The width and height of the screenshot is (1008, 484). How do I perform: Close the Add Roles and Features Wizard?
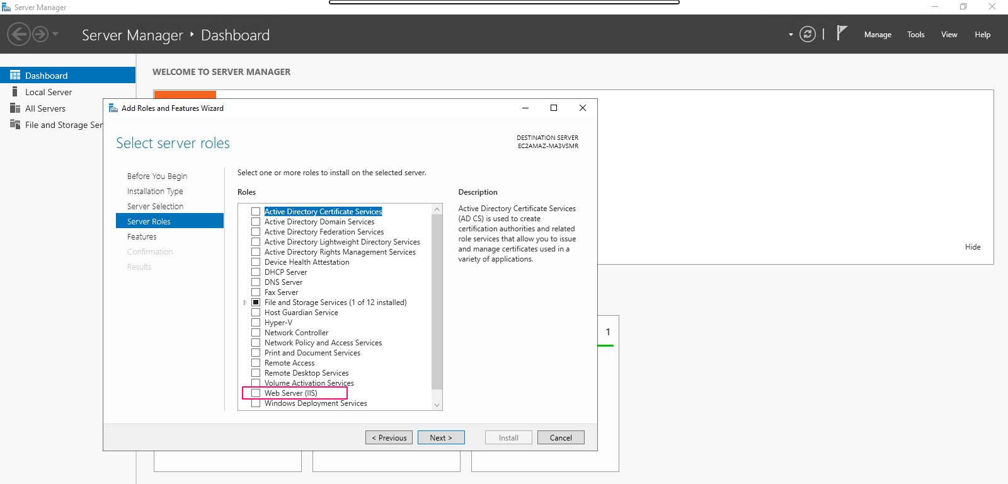point(583,108)
